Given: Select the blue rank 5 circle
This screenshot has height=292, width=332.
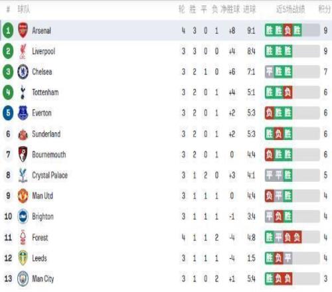Looking at the screenshot, I should [x=8, y=113].
